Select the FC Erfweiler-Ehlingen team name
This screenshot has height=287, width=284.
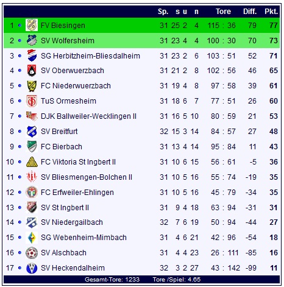pos(77,193)
